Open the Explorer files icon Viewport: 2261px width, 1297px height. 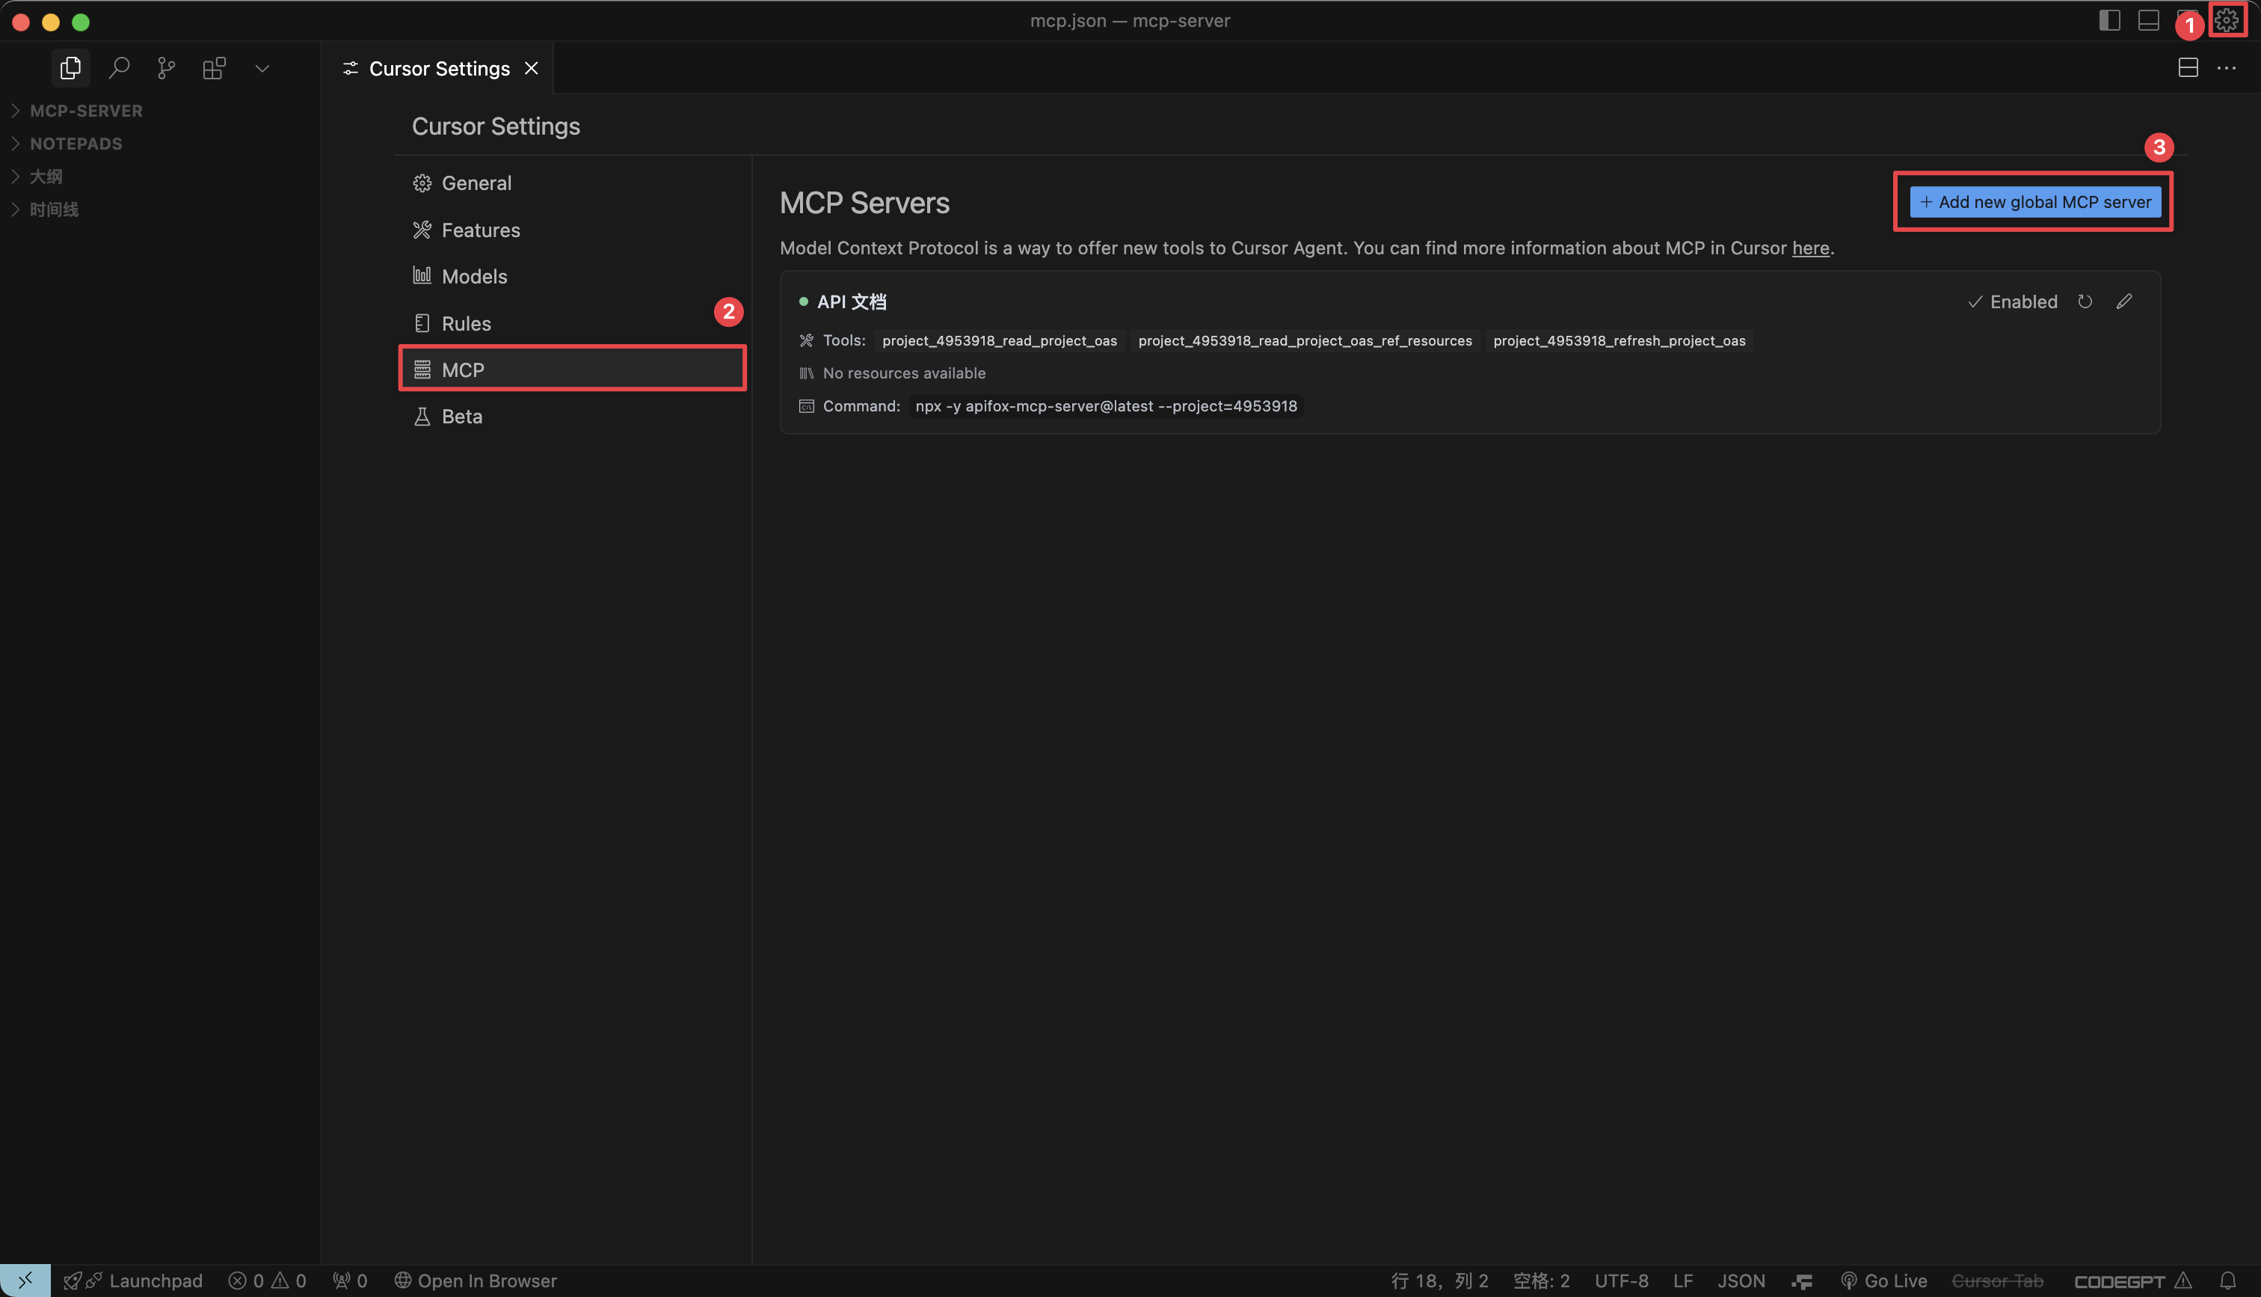[x=70, y=68]
